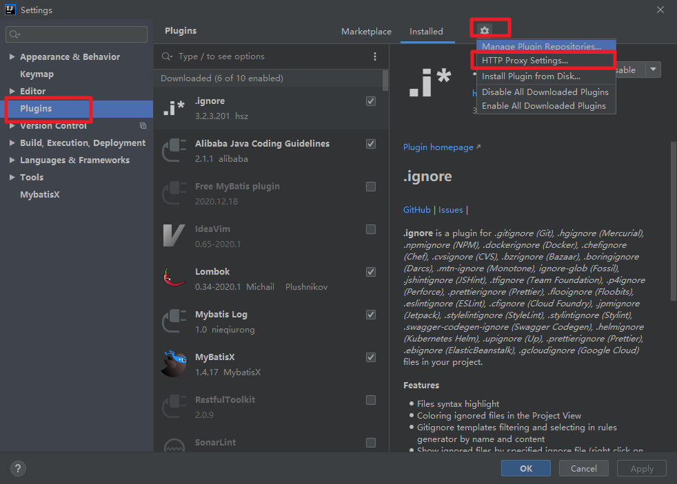Choose HTTP Proxy Settings menu item
This screenshot has height=484, width=677.
(x=546, y=61)
